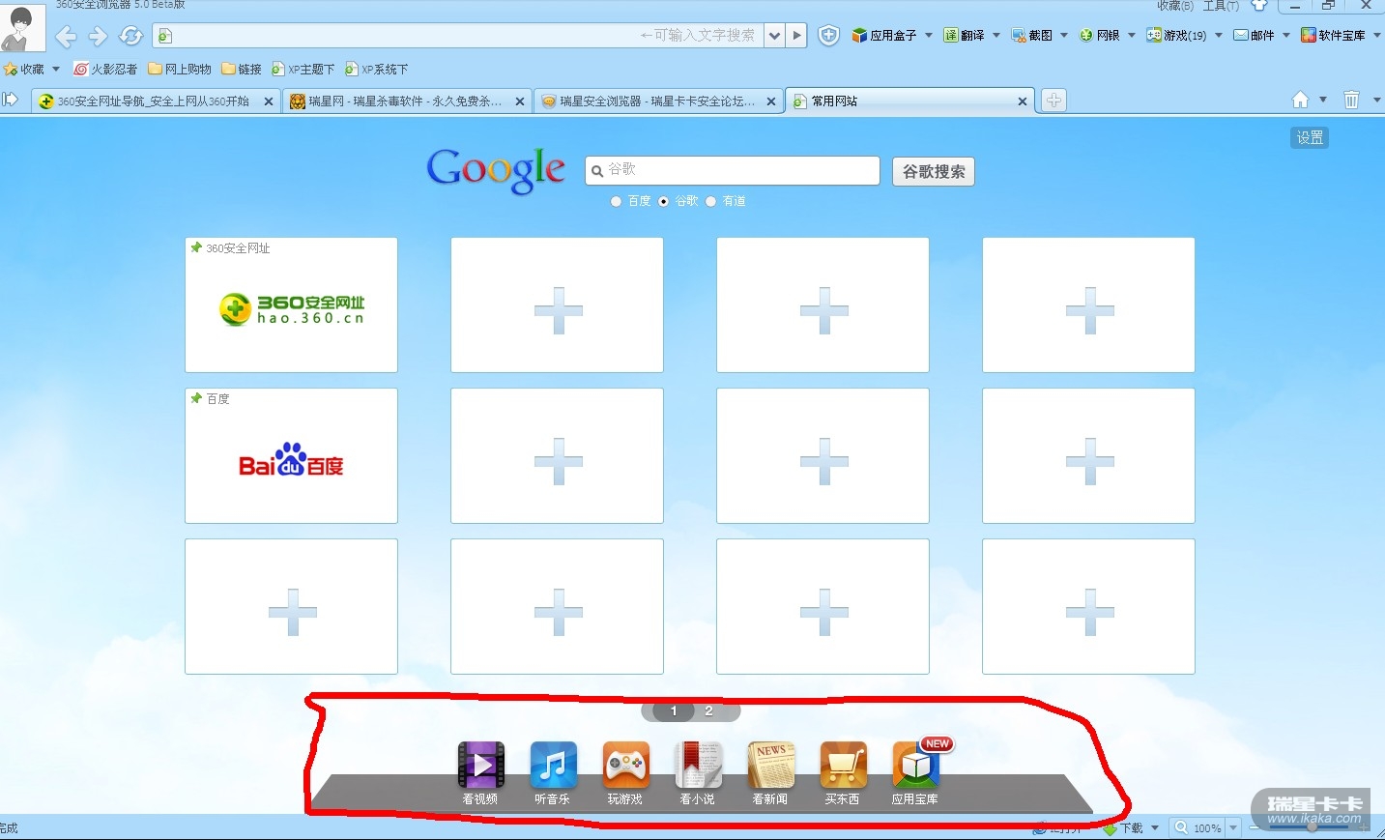Expand the home button dropdown arrow
1385x840 pixels.
(1323, 101)
